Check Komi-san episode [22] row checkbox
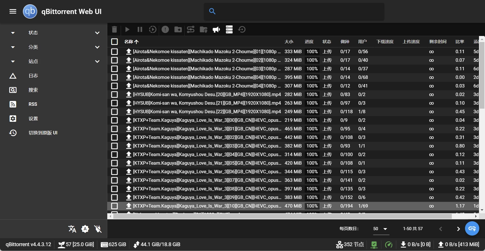The image size is (485, 251). click(x=114, y=112)
